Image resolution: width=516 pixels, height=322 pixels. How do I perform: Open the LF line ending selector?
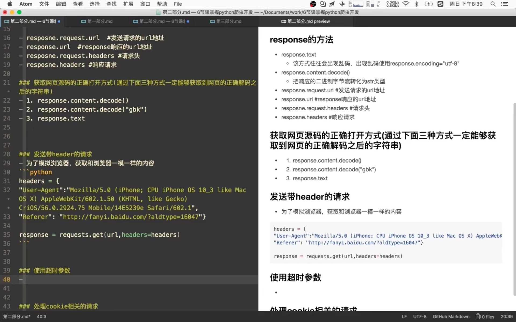click(404, 317)
